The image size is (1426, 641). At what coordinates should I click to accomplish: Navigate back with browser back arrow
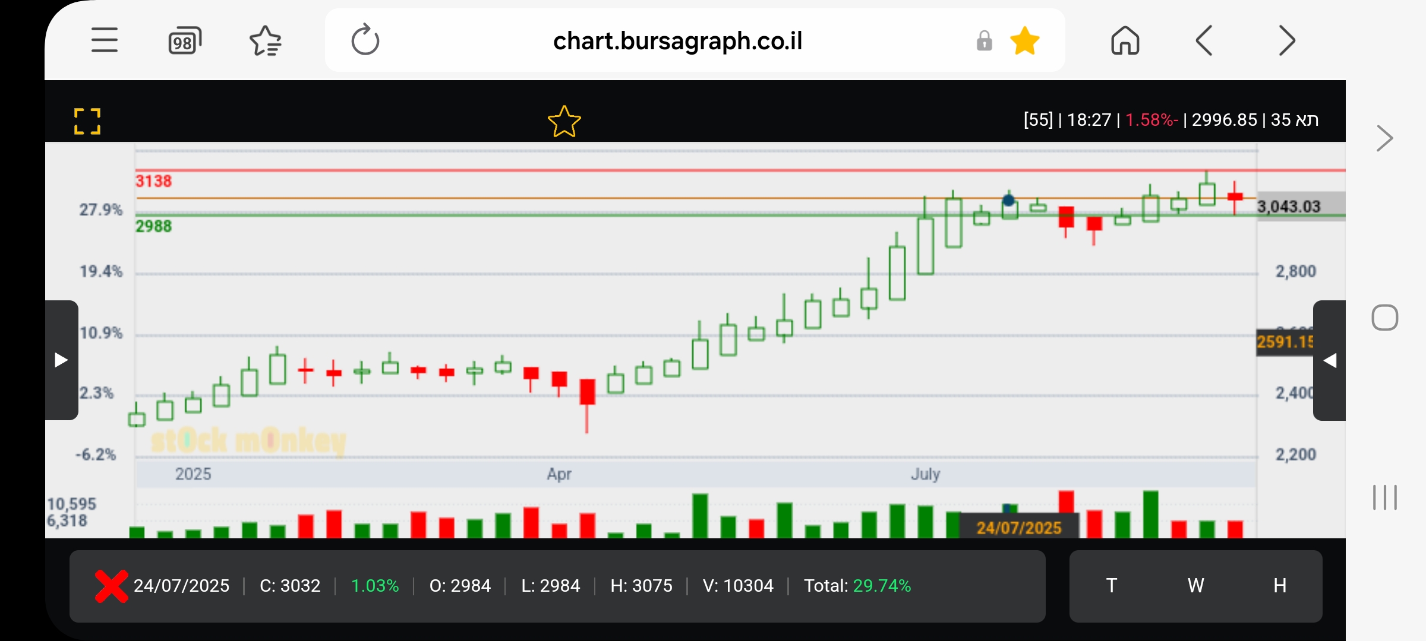(x=1204, y=41)
